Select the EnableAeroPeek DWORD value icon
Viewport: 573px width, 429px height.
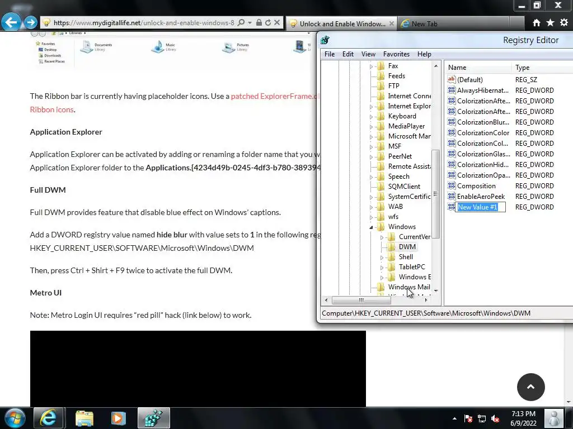452,196
